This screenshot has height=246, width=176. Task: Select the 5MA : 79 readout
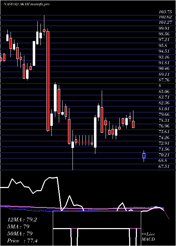click(18, 227)
